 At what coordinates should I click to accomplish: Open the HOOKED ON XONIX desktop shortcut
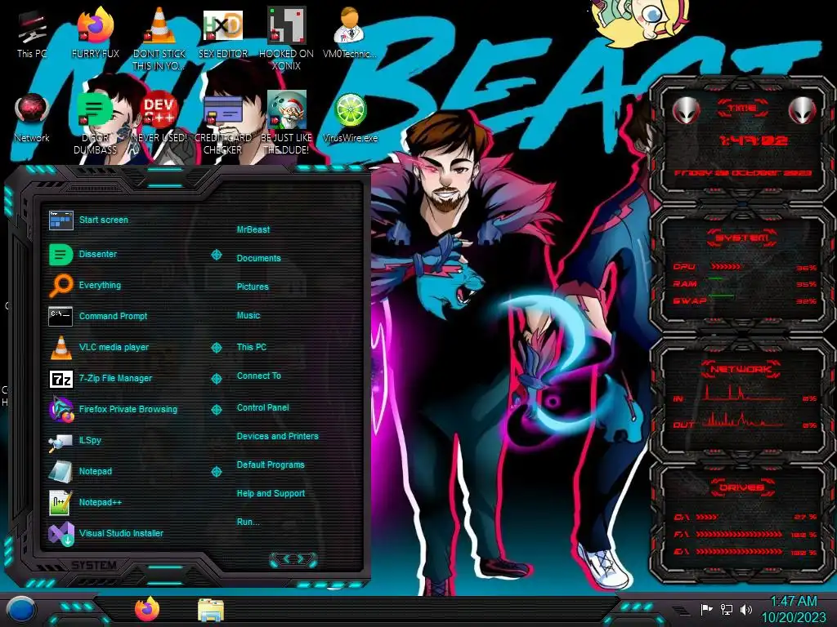point(286,39)
